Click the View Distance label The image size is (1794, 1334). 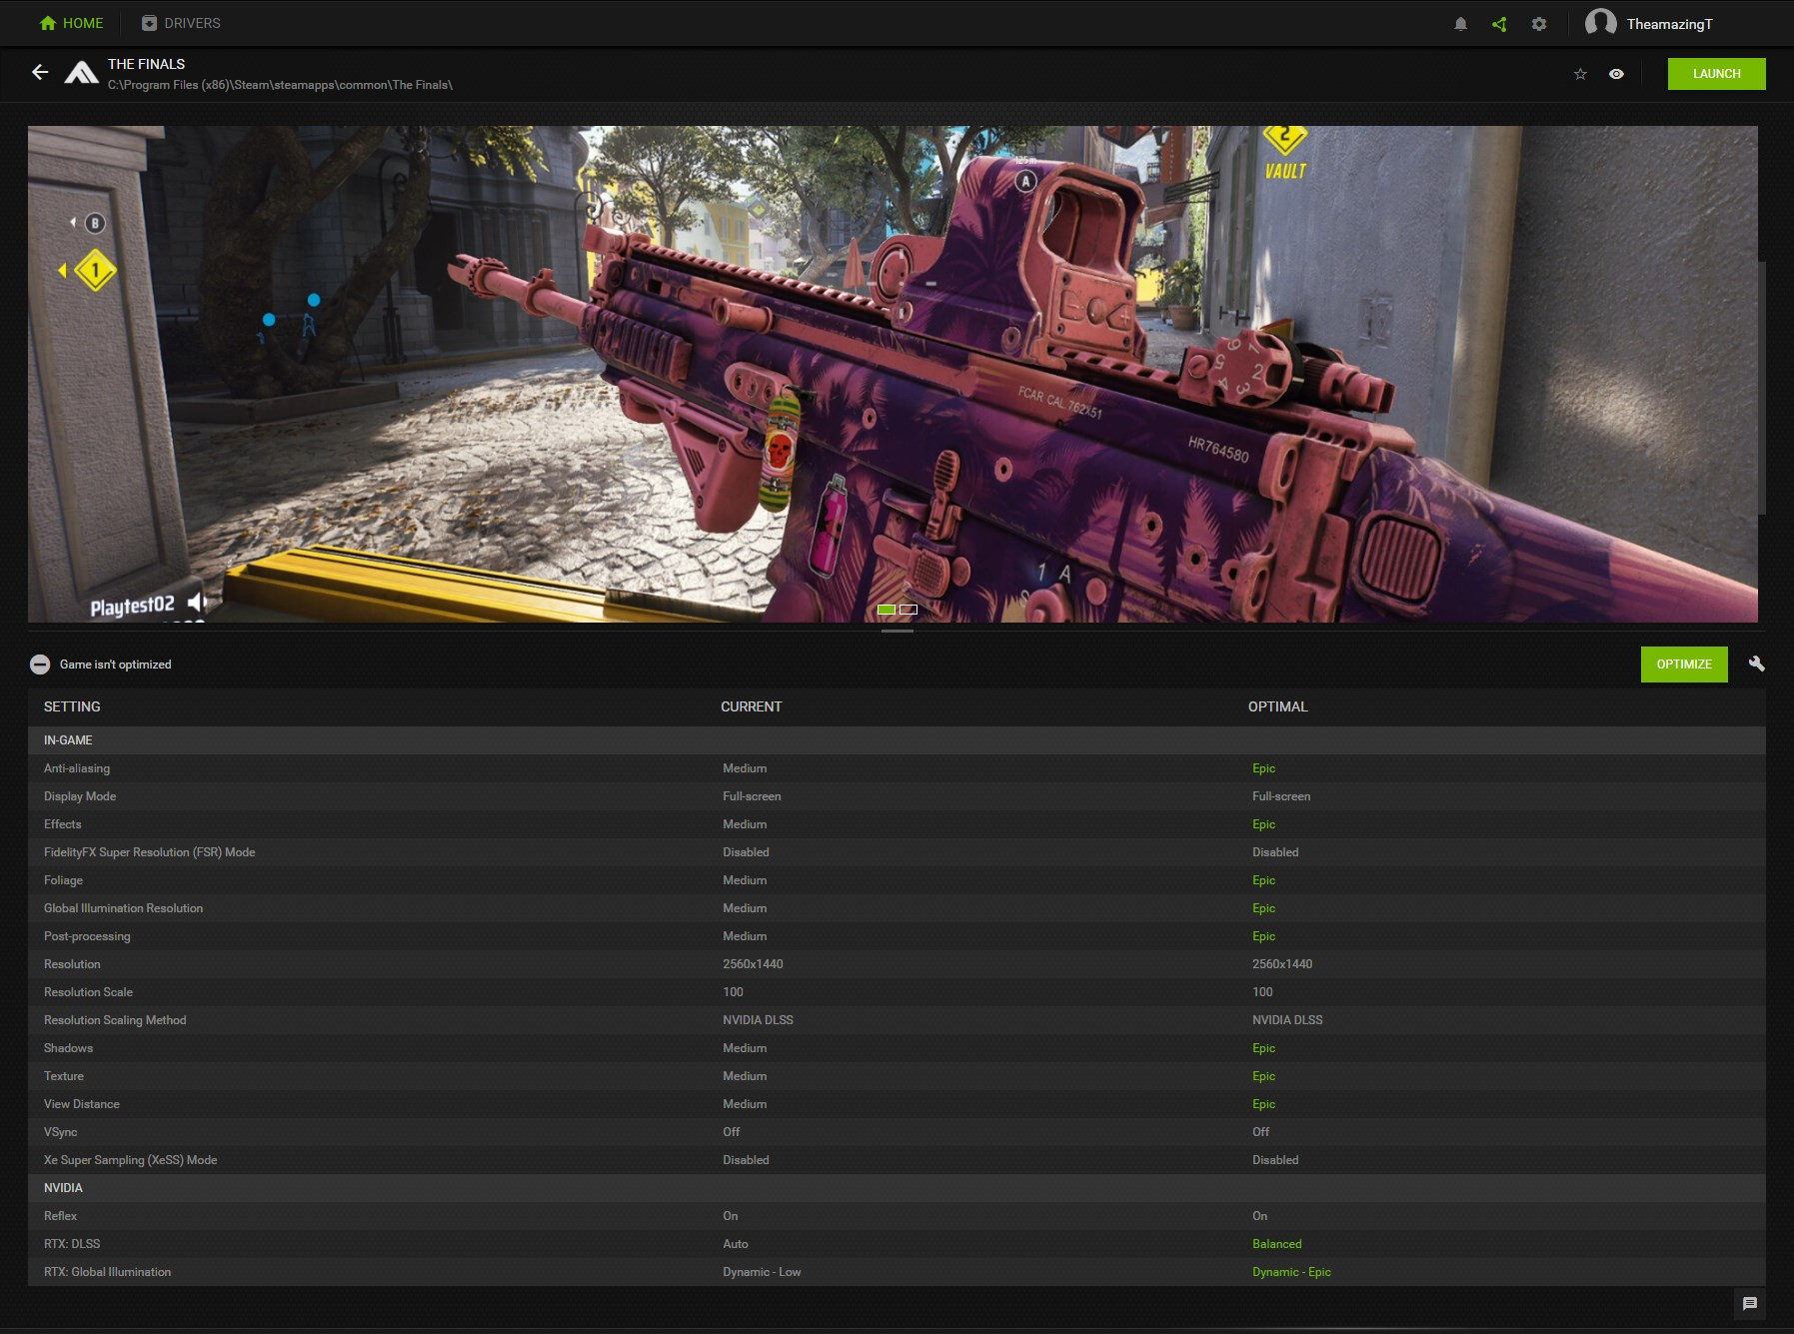(82, 1104)
